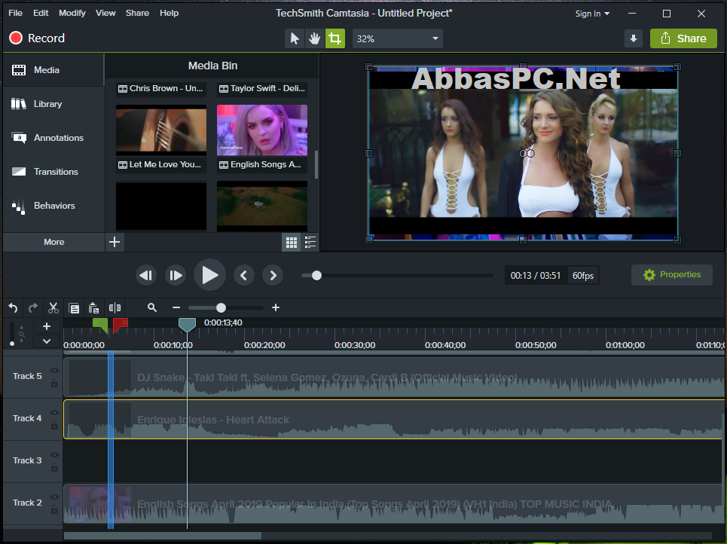Toggle Track 3 visibility eye

55,455
